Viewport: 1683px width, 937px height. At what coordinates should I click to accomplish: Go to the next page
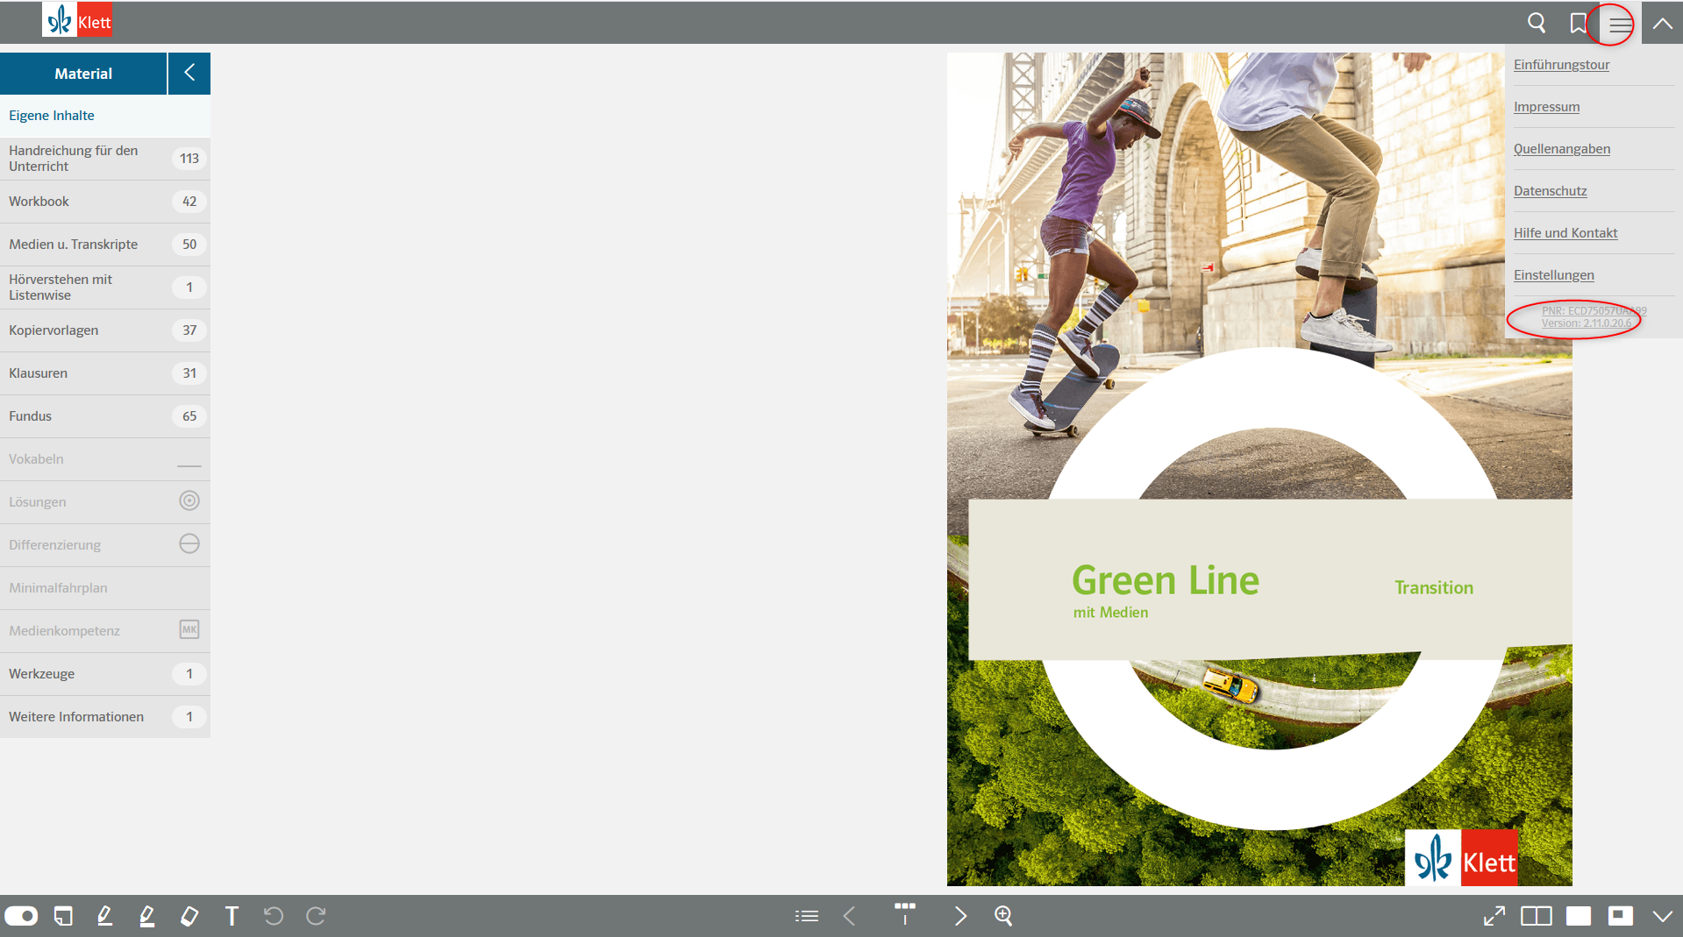point(960,916)
